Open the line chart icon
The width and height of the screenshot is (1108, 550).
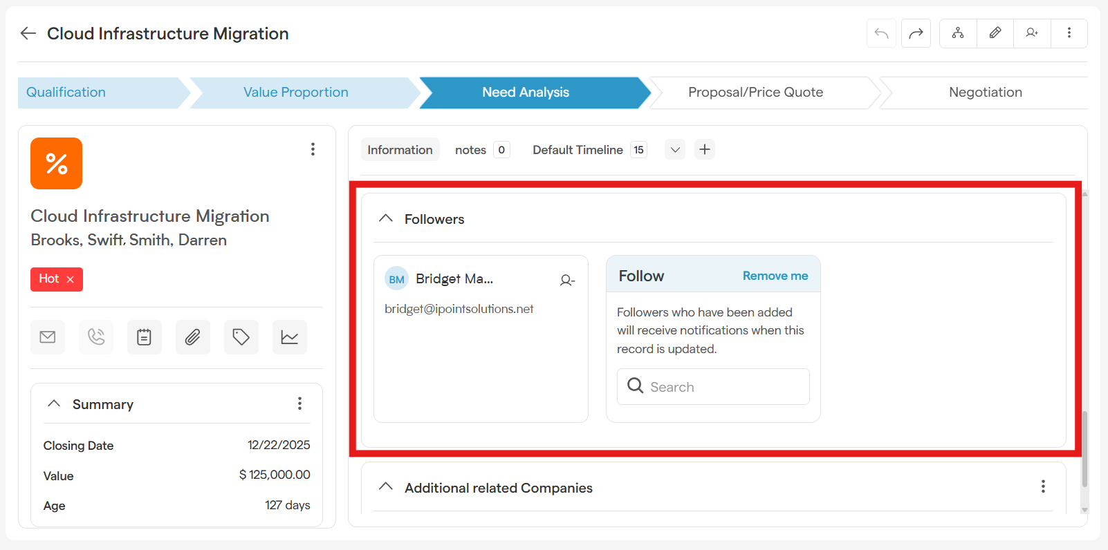pyautogui.click(x=290, y=337)
